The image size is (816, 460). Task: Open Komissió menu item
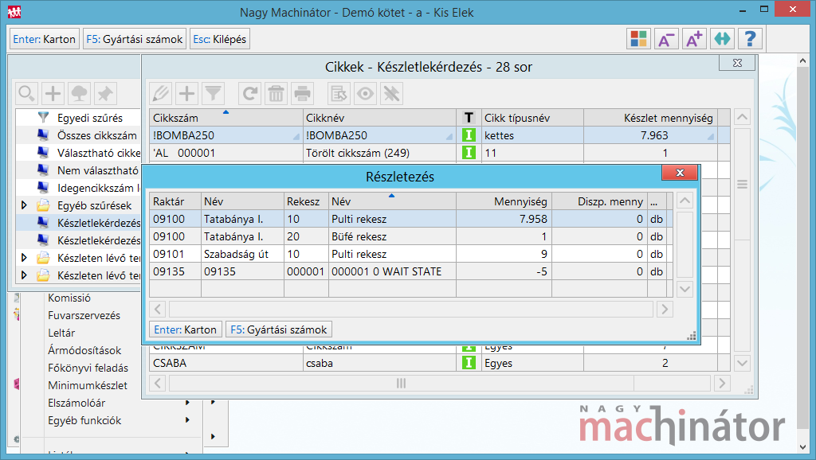tap(69, 298)
